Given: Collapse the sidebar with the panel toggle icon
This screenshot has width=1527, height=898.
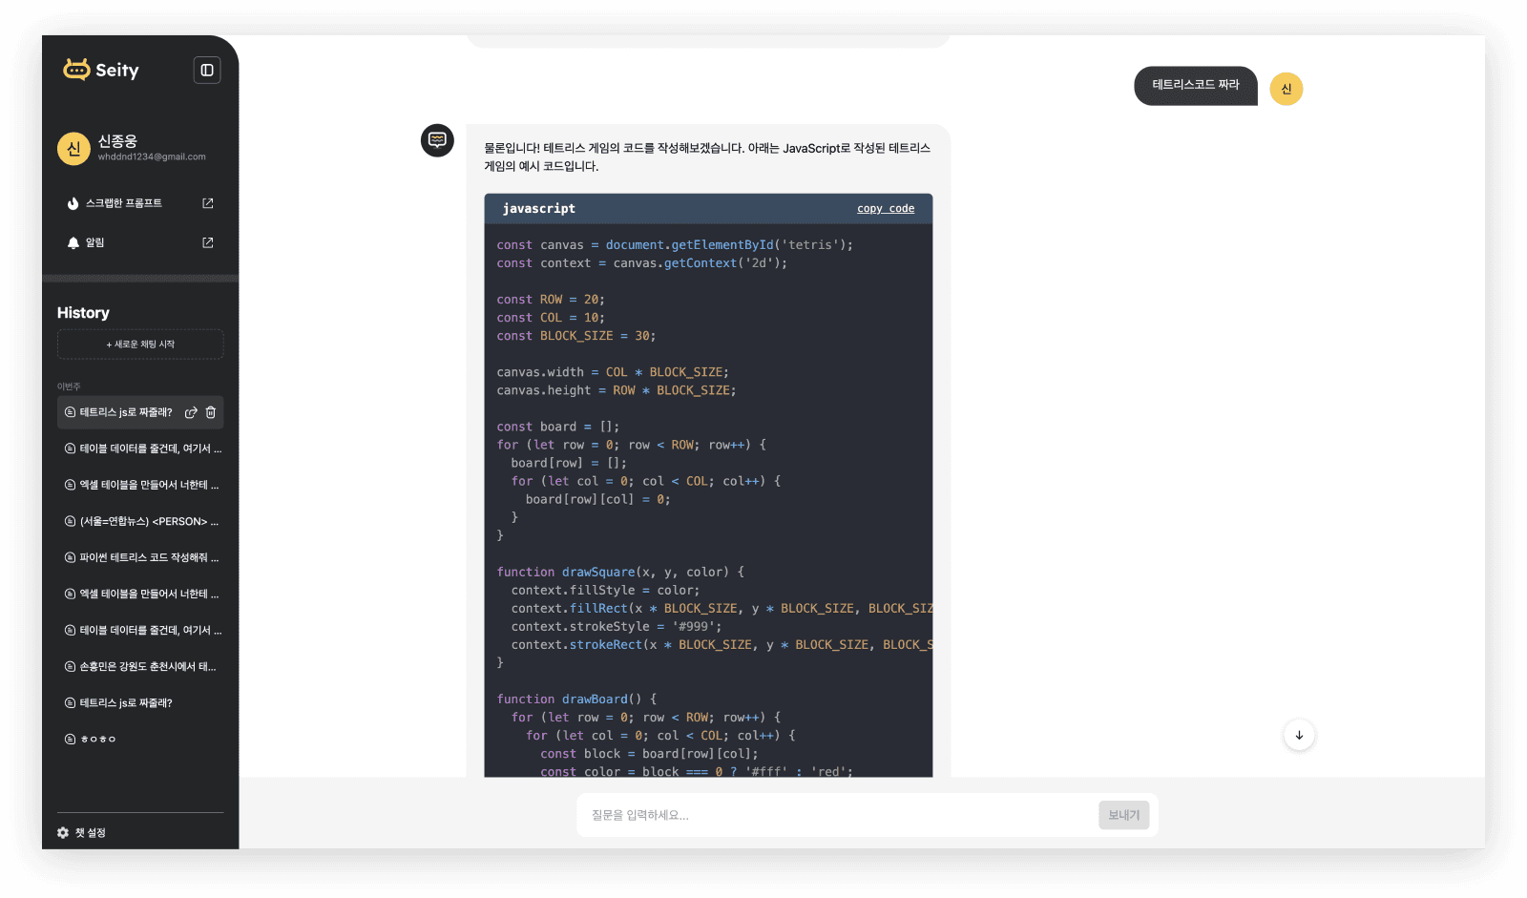Looking at the screenshot, I should (x=207, y=71).
